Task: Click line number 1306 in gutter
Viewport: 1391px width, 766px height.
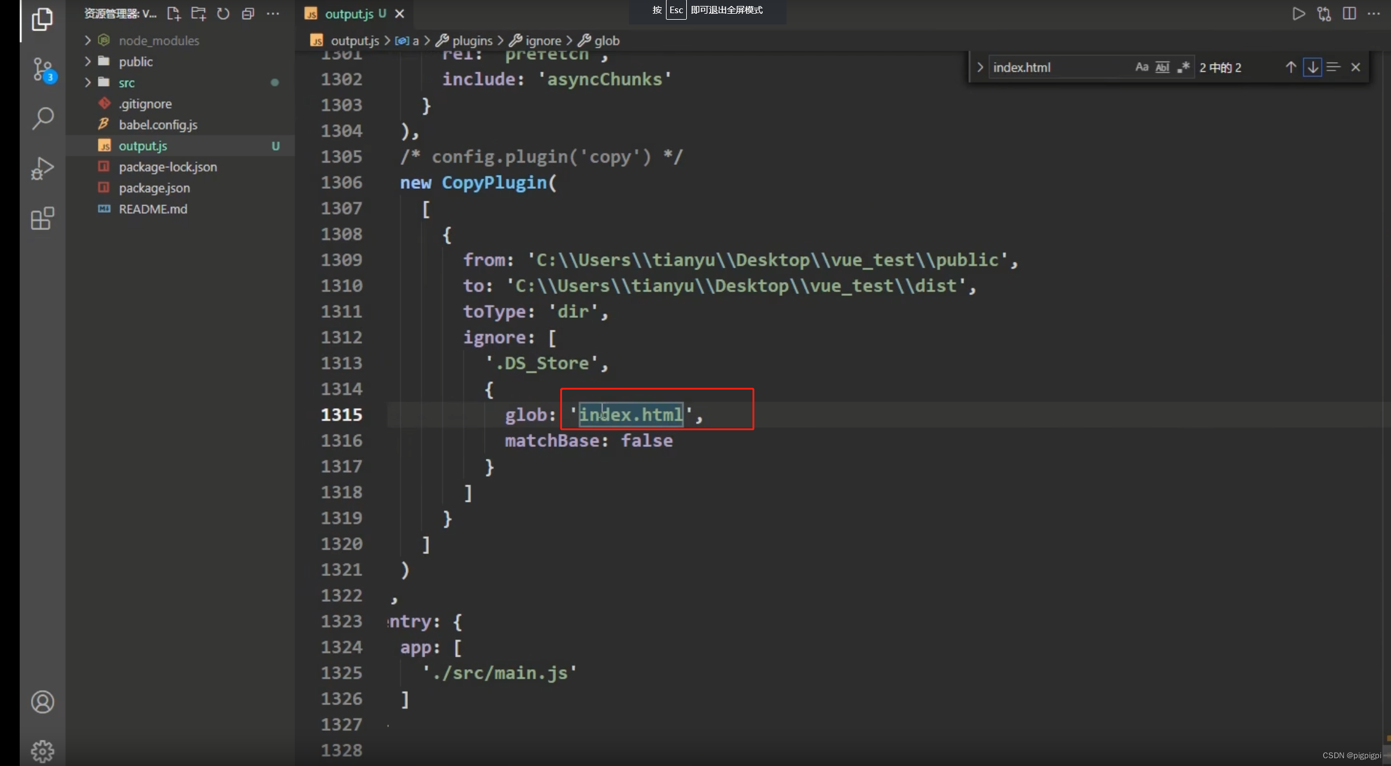Action: (x=342, y=182)
